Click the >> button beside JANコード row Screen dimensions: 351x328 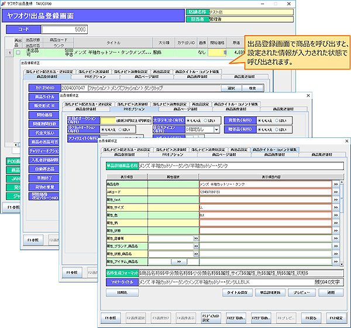(335, 192)
